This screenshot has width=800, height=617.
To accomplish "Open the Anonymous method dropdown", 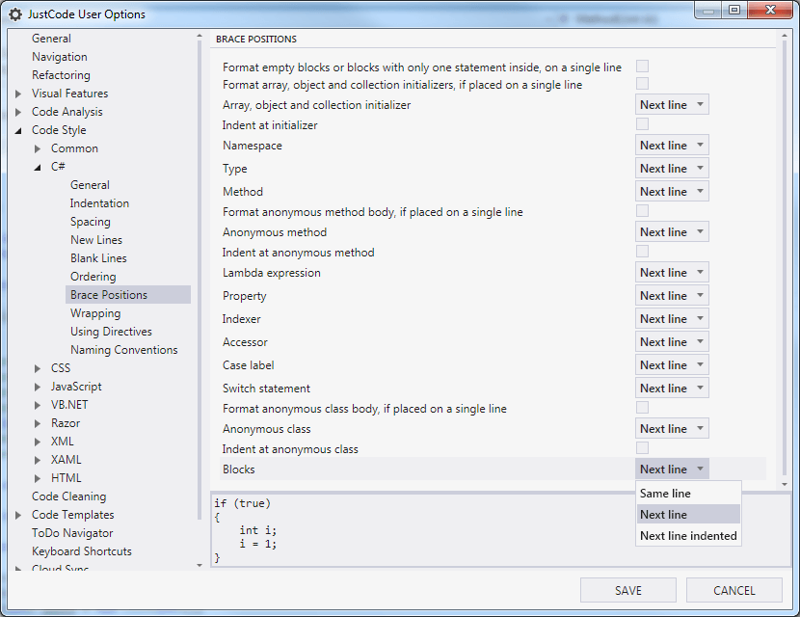I will click(x=672, y=232).
